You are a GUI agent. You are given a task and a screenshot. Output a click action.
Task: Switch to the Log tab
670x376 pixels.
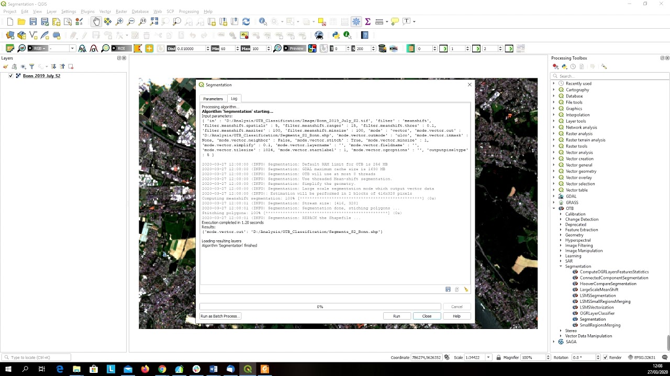click(x=234, y=99)
